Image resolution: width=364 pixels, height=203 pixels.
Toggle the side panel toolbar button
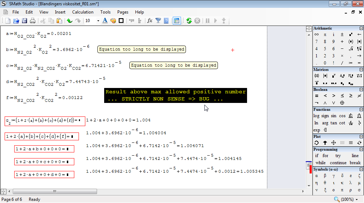(177, 21)
